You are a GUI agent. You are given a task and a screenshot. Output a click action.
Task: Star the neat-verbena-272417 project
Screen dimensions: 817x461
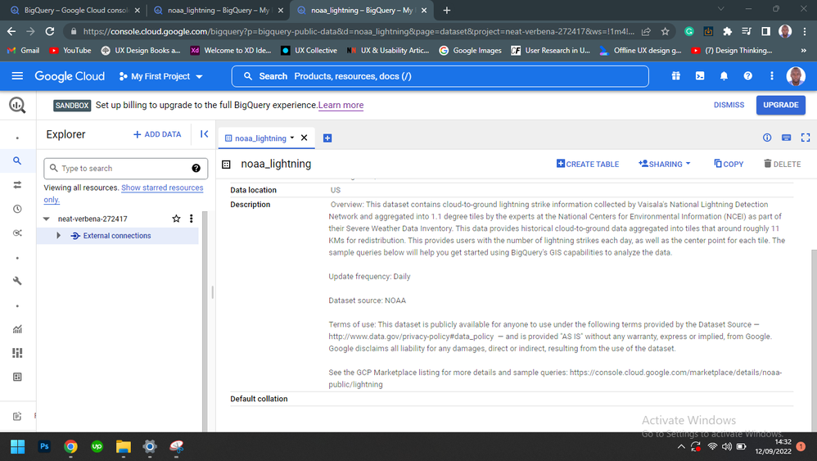(x=176, y=219)
